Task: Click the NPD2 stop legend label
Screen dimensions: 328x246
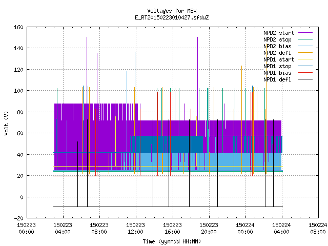Action: click(277, 39)
